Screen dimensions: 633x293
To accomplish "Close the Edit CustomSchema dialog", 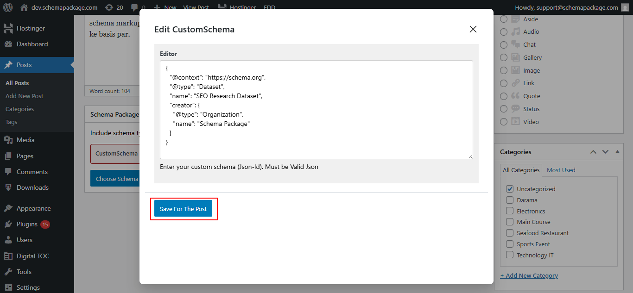I will [x=473, y=29].
